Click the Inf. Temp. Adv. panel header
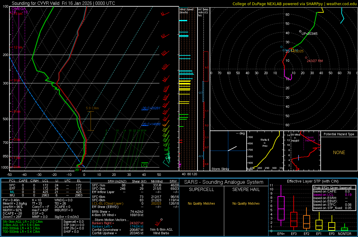The height and width of the screenshot is (237, 358). pyautogui.click(x=203, y=12)
